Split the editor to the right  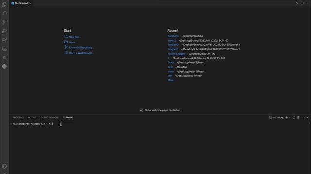302,3
